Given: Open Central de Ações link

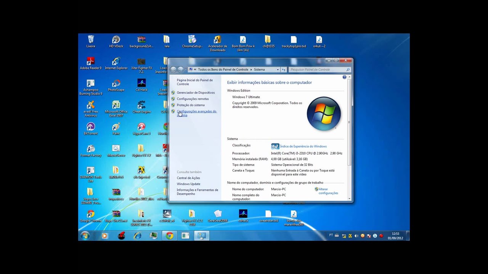Looking at the screenshot, I should click(188, 178).
